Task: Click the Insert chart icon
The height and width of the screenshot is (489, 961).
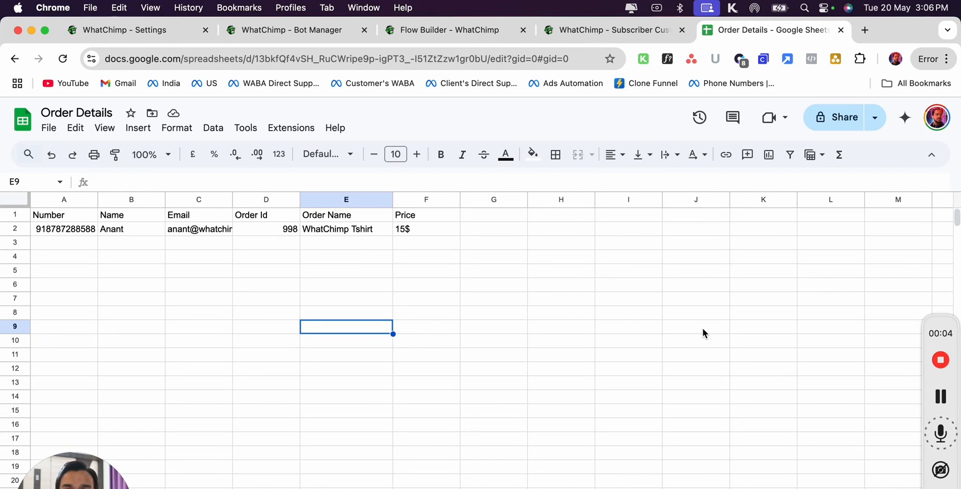Action: (769, 154)
